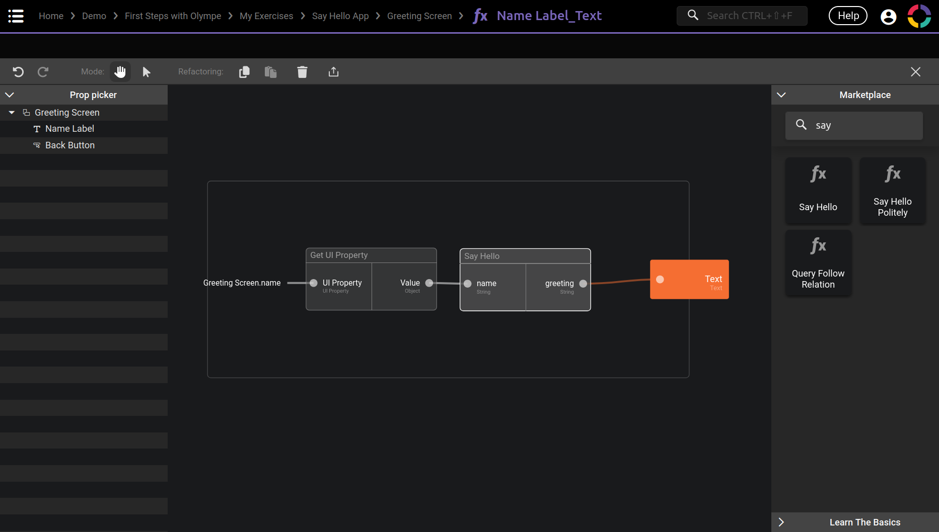The height and width of the screenshot is (532, 939).
Task: Click the orange Text output node
Action: pos(689,280)
